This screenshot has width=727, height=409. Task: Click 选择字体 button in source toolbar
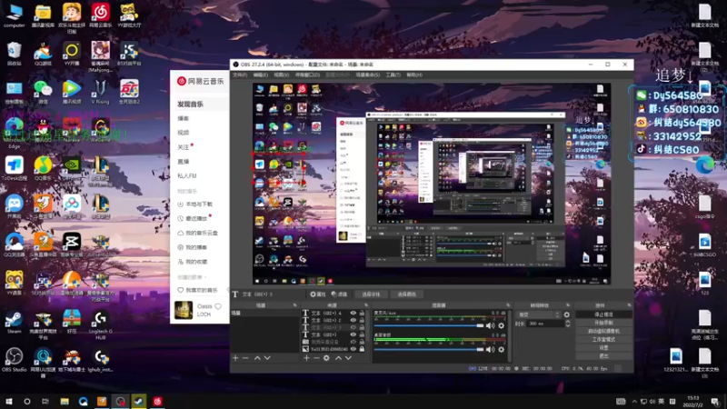pos(371,294)
